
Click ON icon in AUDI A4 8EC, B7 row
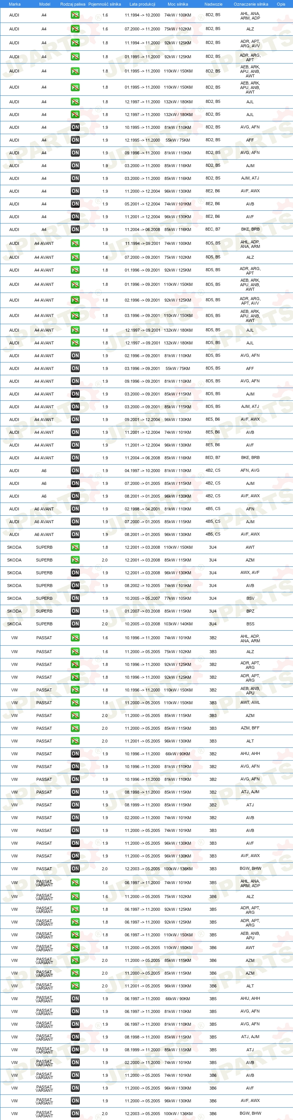pos(75,229)
